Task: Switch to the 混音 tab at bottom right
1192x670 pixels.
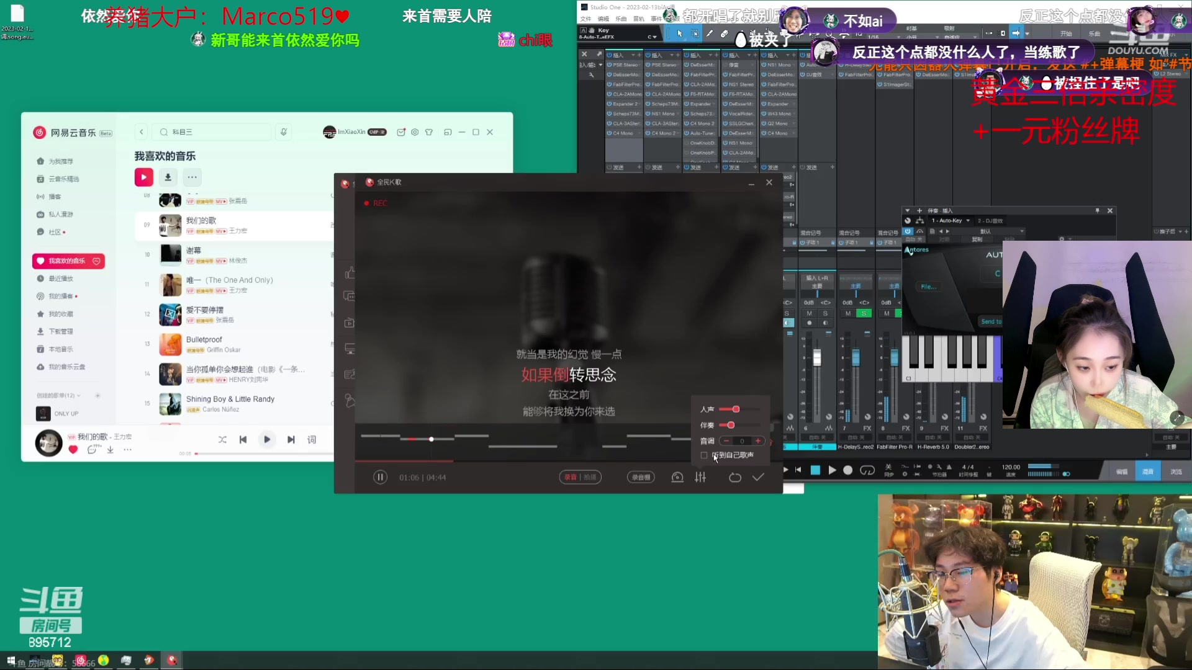Action: 1148,471
